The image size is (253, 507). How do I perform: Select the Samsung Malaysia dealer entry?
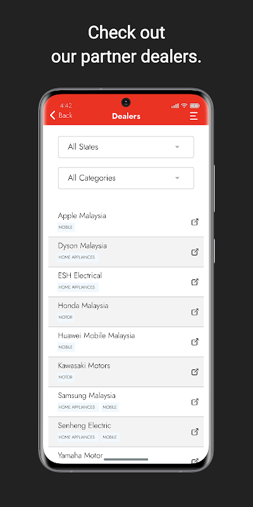coord(126,402)
